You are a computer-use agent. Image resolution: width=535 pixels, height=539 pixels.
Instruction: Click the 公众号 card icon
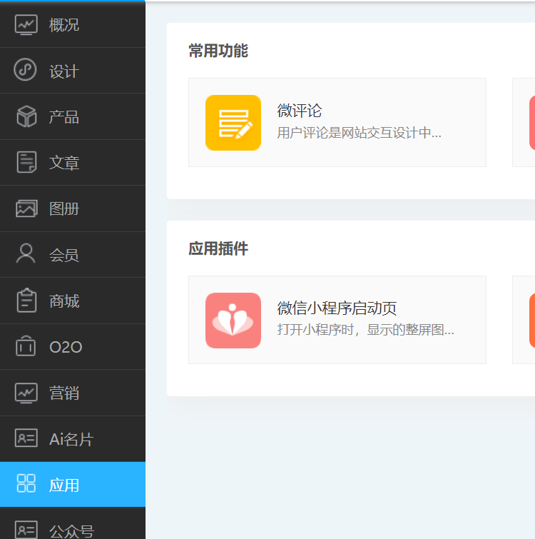tap(26, 530)
